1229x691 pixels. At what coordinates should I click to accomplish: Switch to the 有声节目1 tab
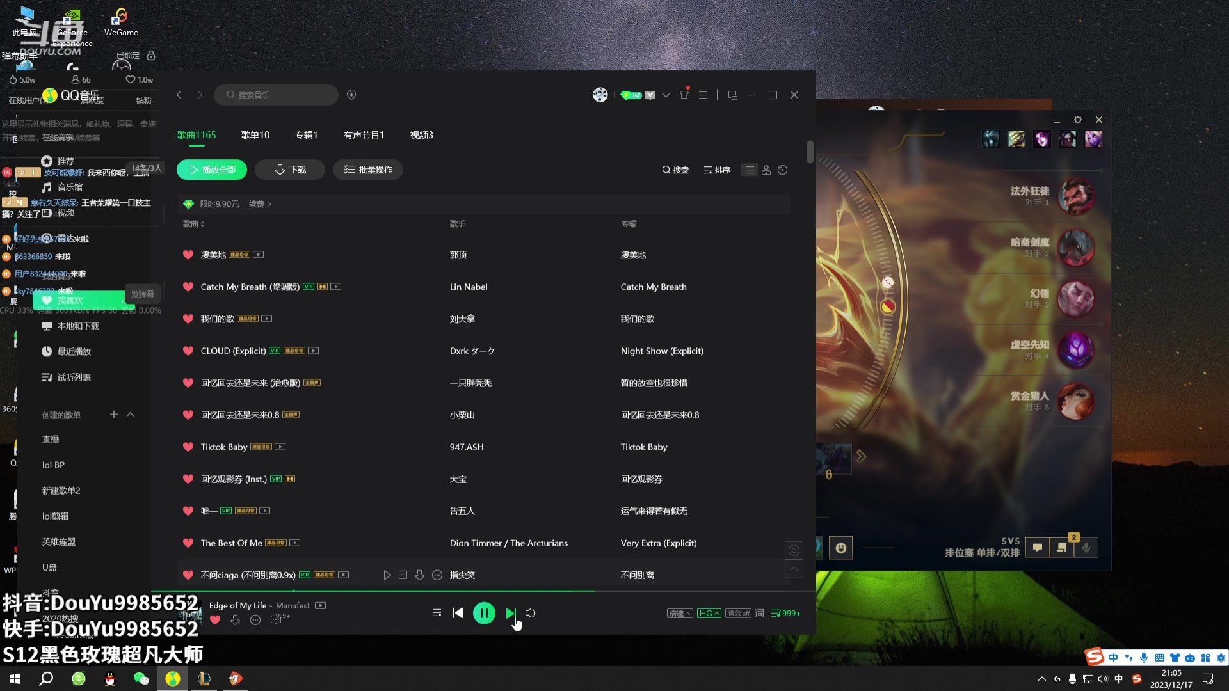[364, 135]
